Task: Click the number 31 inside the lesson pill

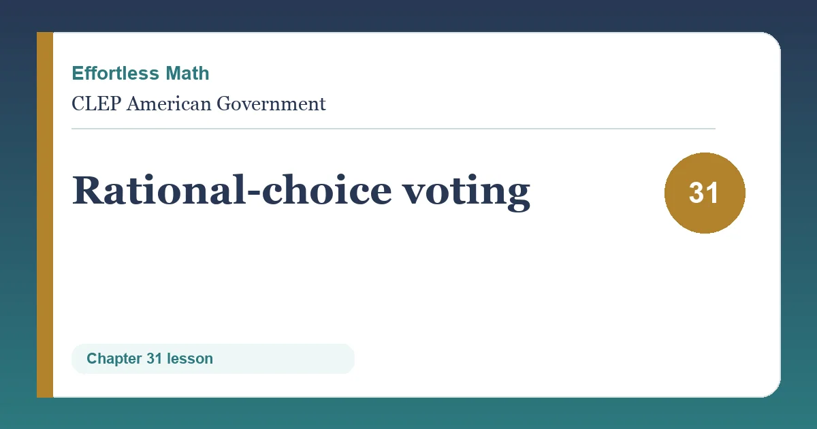Action: 154,359
